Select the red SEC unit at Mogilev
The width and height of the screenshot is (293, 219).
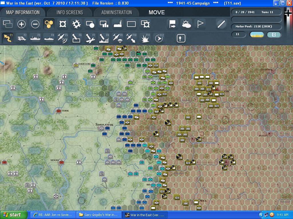pos(61,162)
